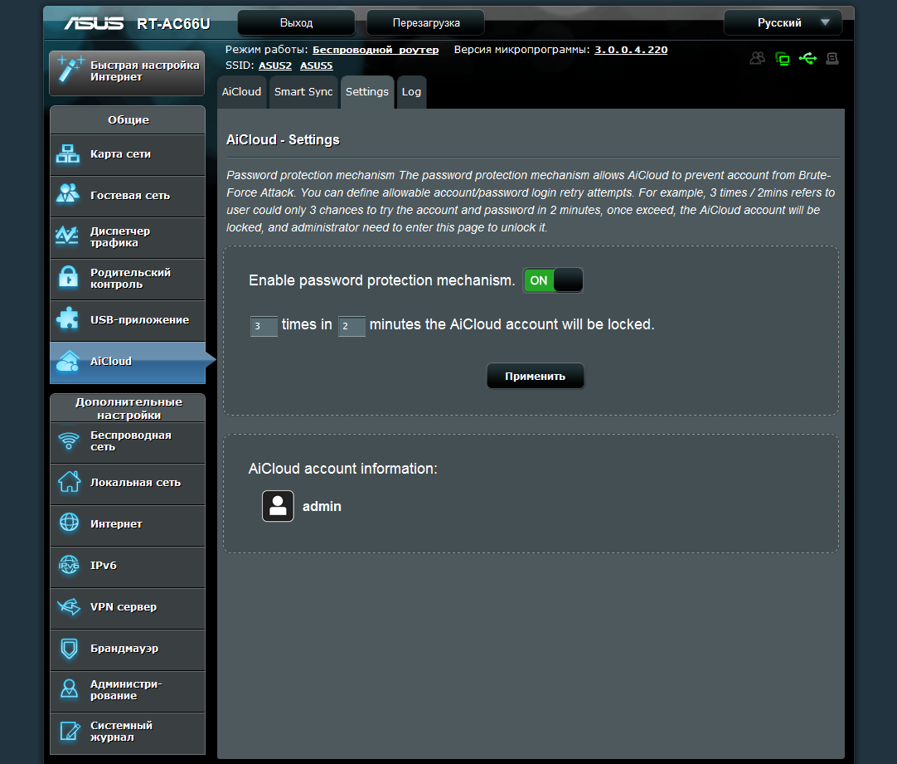Open VPN сервер menu entry
The height and width of the screenshot is (764, 897).
coord(128,608)
